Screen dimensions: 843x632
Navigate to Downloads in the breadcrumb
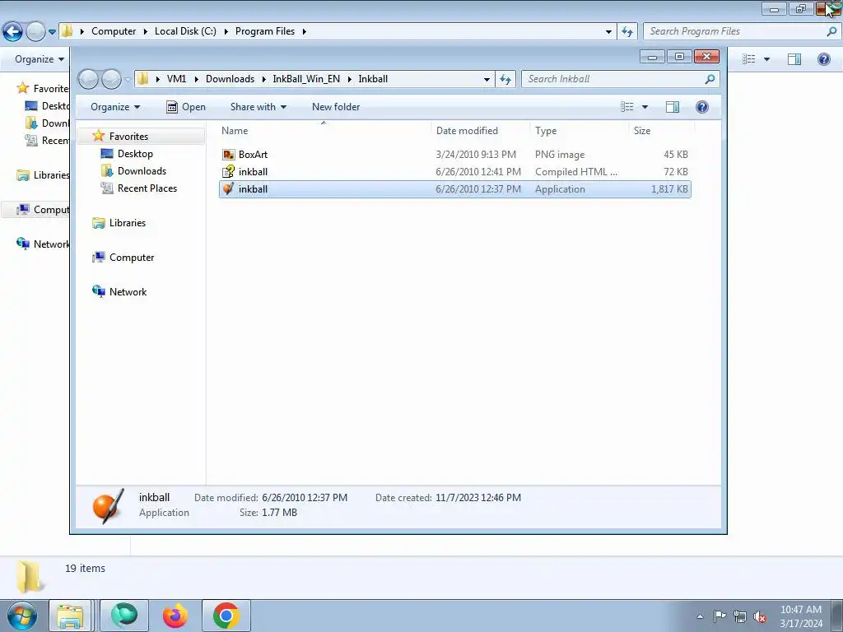pyautogui.click(x=231, y=79)
